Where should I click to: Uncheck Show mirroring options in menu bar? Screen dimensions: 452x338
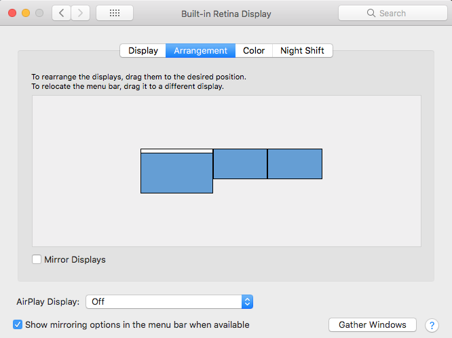tap(18, 324)
